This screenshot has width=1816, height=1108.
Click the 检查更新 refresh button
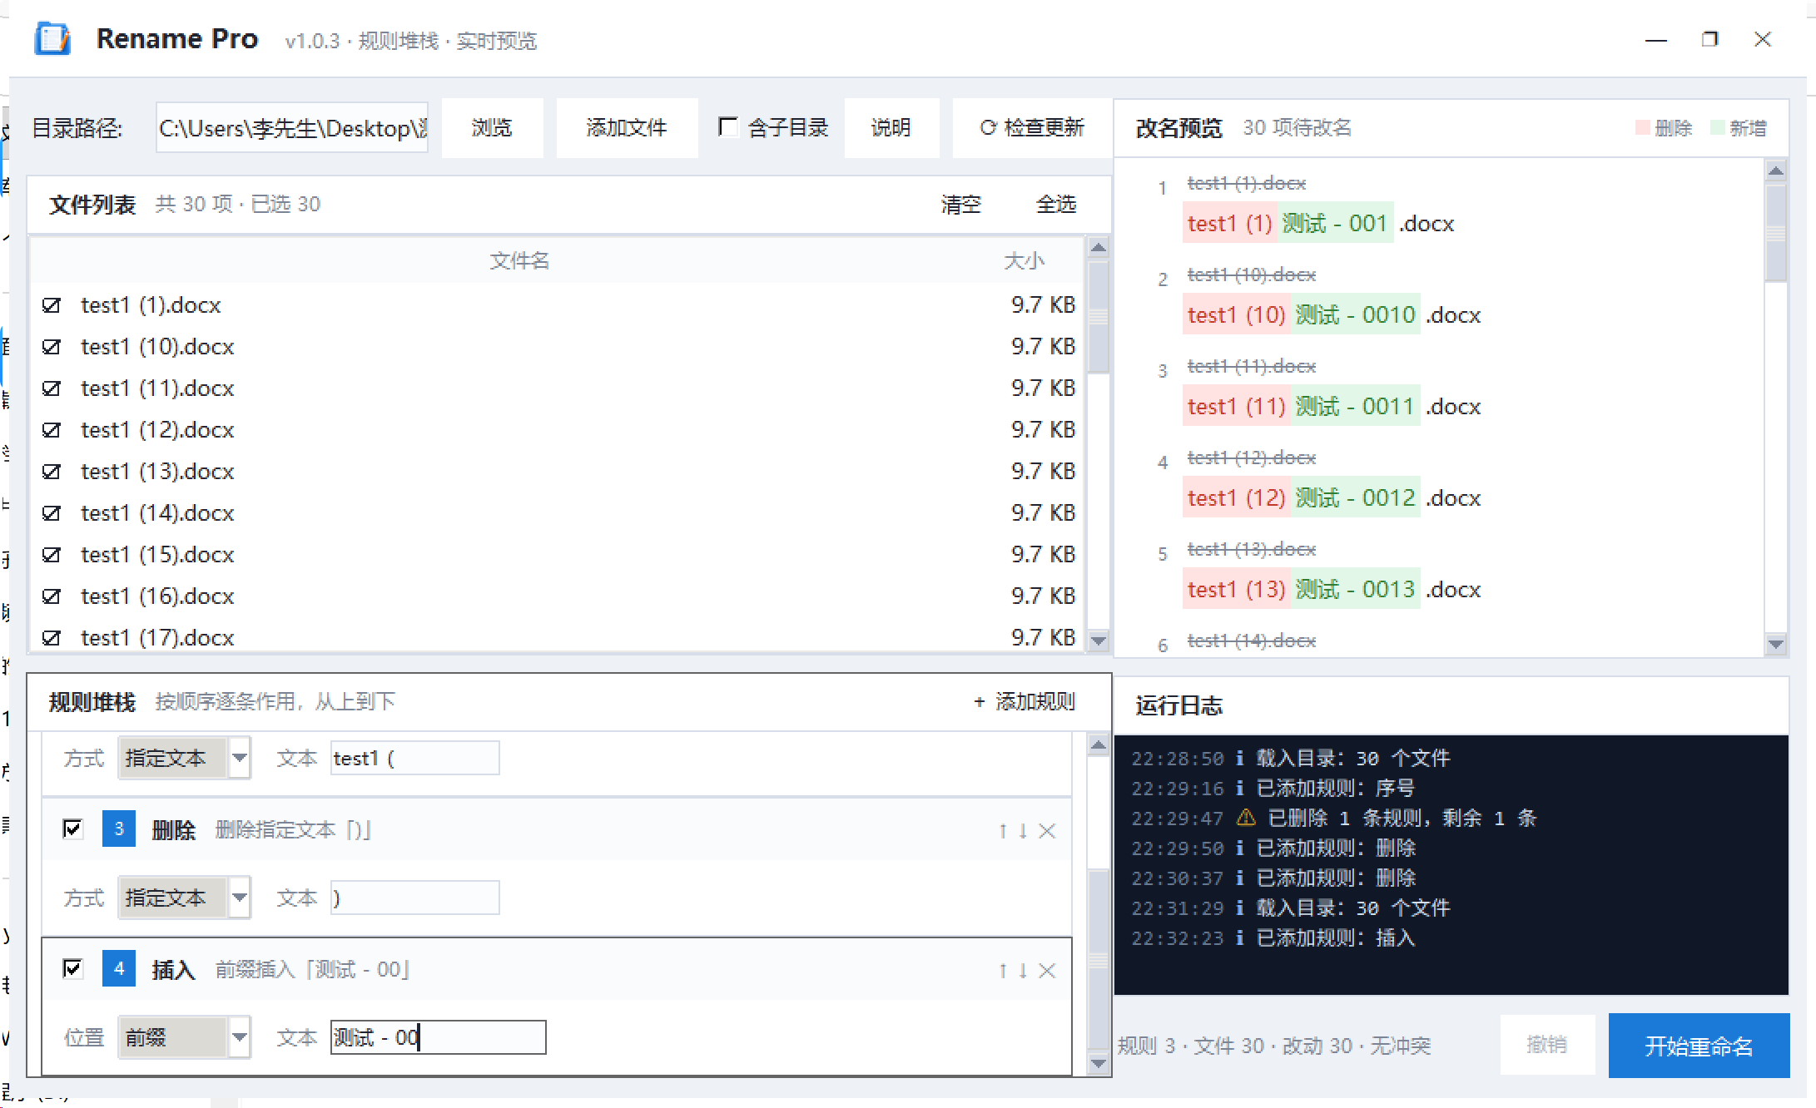click(x=1032, y=127)
